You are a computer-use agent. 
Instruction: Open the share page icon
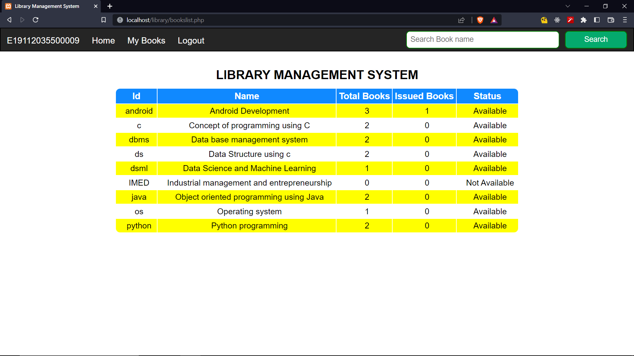[x=461, y=20]
